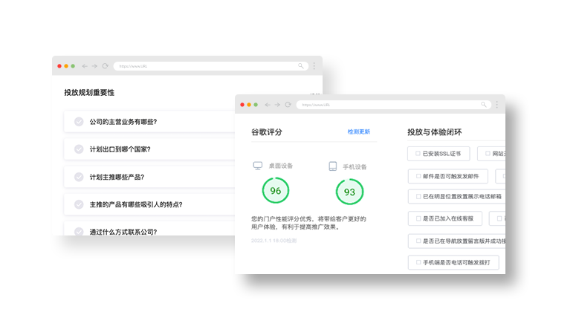Click the 谷歌评分 heading

(267, 132)
